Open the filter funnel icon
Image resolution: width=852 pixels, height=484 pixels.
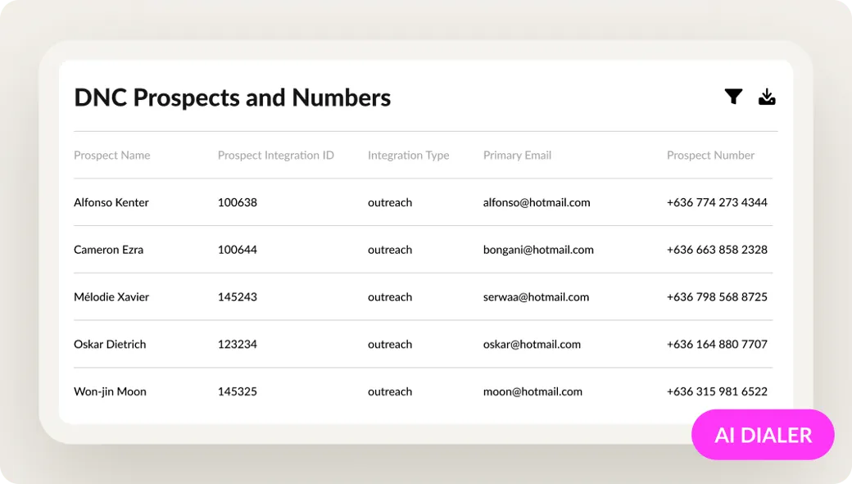pyautogui.click(x=733, y=97)
